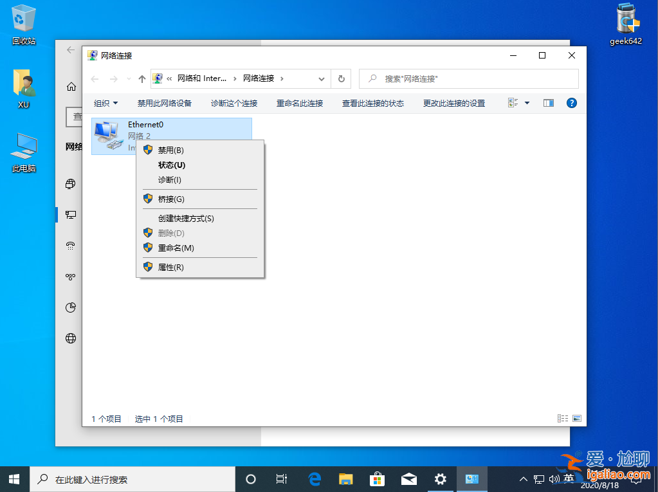Select the VPN icon in the sidebar
658x492 pixels.
[70, 277]
